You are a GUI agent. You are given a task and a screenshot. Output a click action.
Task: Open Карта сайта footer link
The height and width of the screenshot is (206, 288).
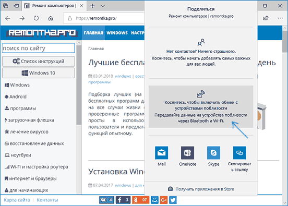point(17,200)
